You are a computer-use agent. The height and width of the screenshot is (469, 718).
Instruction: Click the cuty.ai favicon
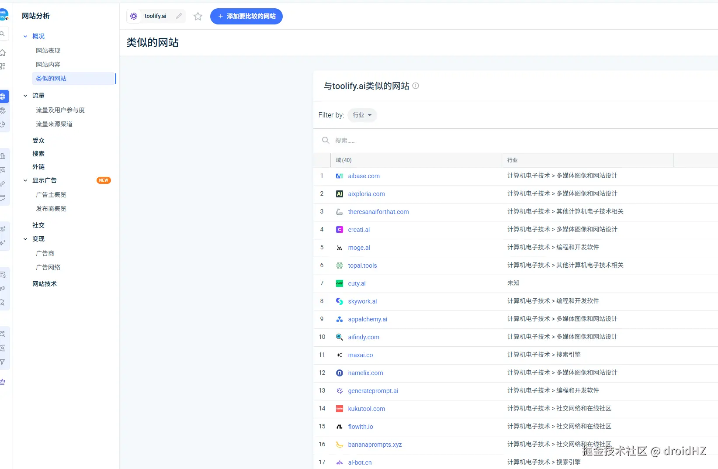point(340,283)
